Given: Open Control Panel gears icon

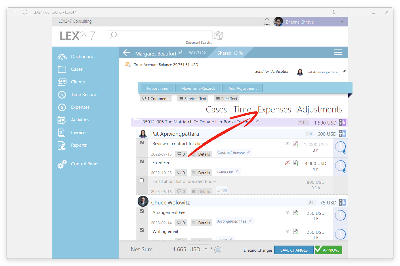Looking at the screenshot, I should 62,164.
